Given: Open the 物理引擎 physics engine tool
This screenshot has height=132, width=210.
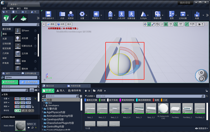Looking at the screenshot, I should coord(157,14).
